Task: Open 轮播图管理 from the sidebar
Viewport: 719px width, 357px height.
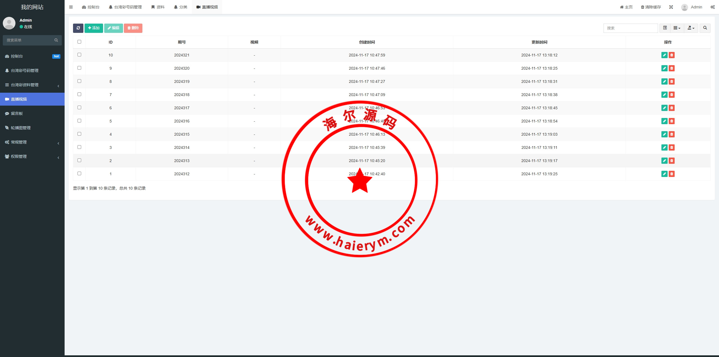Action: tap(32, 128)
